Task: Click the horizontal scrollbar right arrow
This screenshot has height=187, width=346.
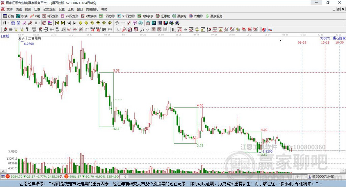Action: pos(297,177)
